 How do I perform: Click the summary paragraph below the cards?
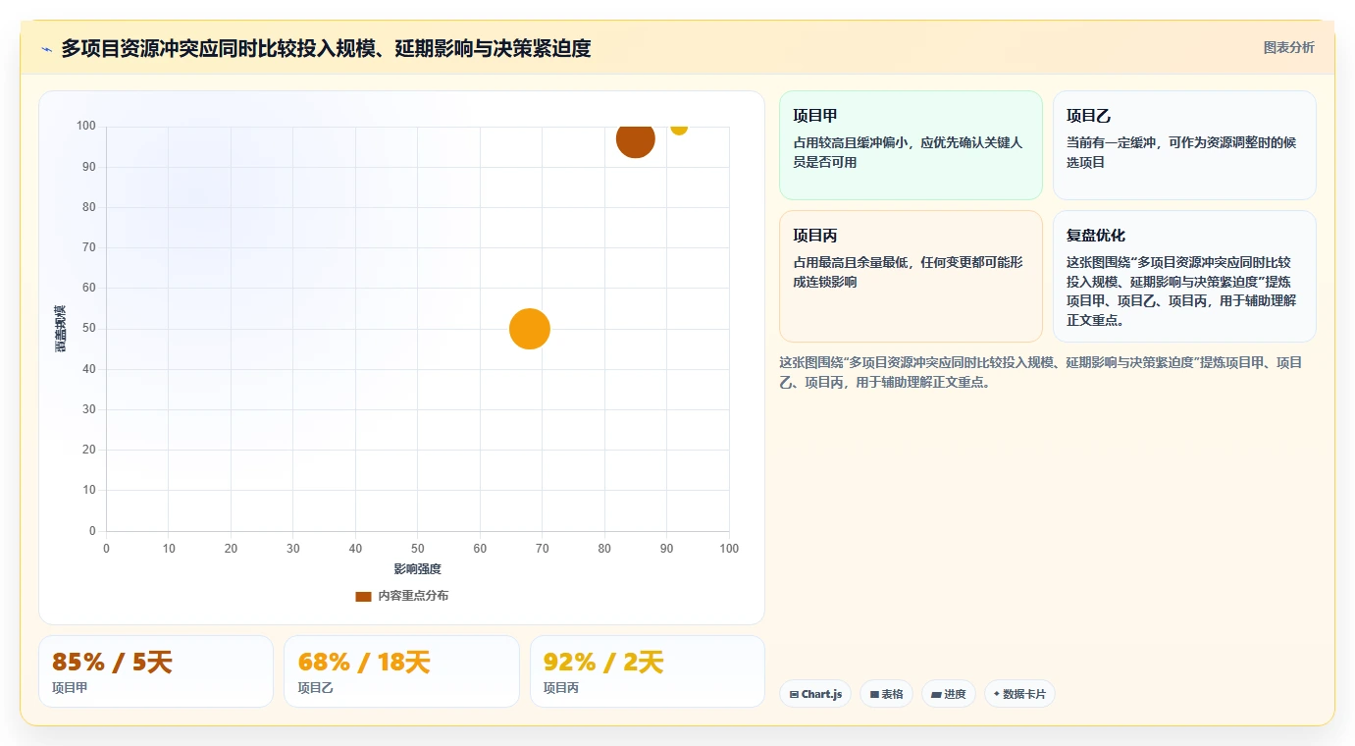pyautogui.click(x=1040, y=372)
